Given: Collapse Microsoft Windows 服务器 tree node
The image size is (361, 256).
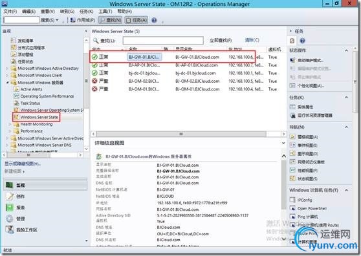Looking at the screenshot, I should pos(7,82).
